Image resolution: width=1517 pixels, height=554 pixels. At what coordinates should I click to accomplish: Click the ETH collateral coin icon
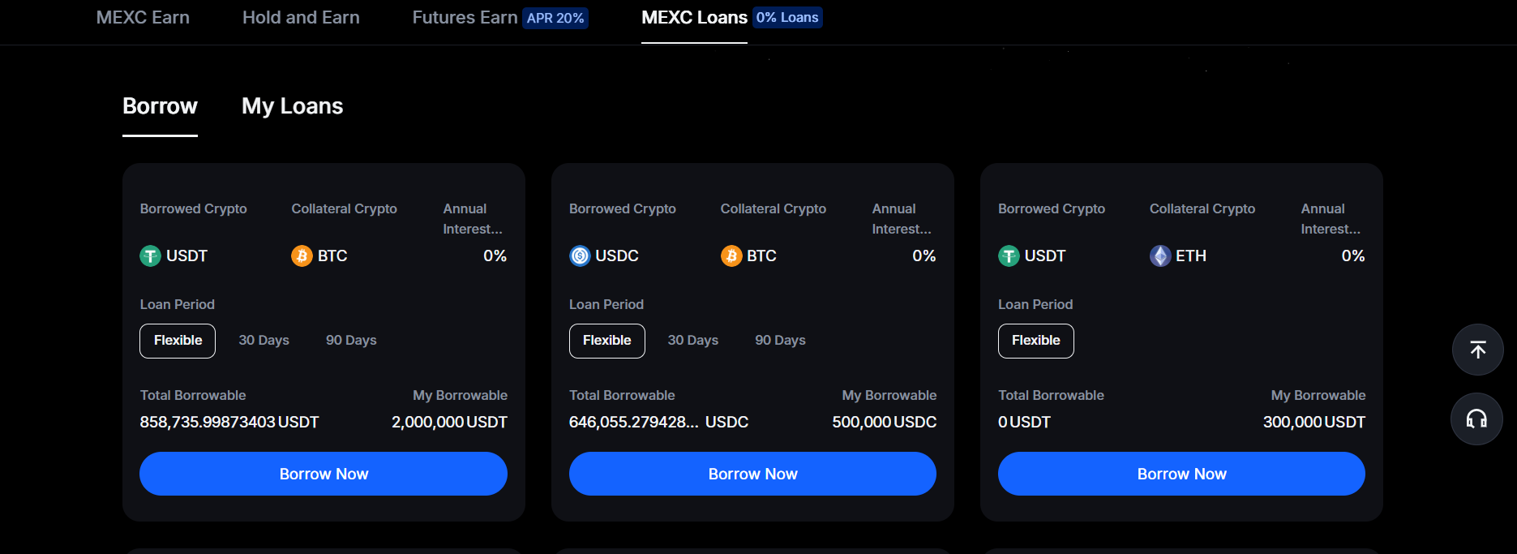point(1160,256)
